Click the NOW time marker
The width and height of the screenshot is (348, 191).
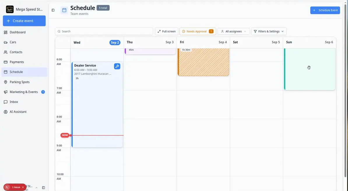(65, 135)
